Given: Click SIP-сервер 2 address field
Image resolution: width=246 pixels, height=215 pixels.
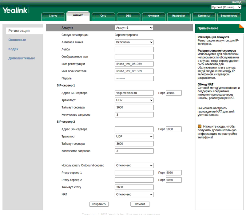Looking at the screenshot, I should (134, 129).
